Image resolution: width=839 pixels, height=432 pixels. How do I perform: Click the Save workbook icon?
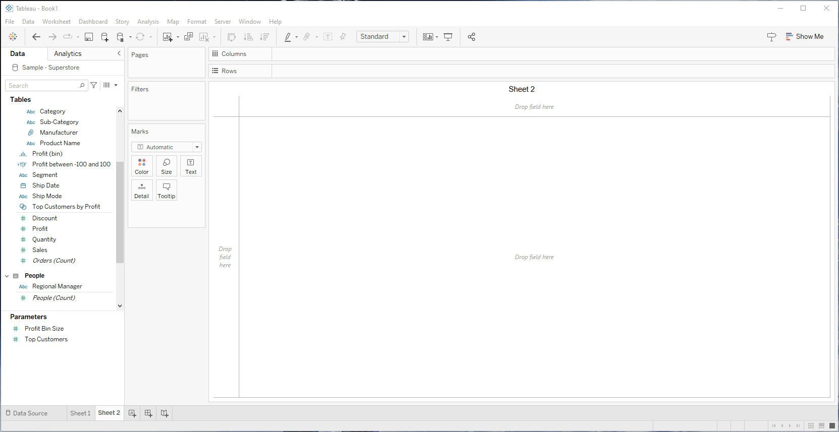89,37
